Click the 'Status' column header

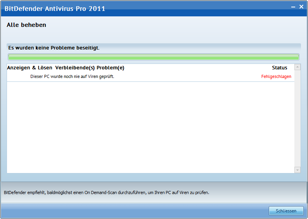(280, 68)
